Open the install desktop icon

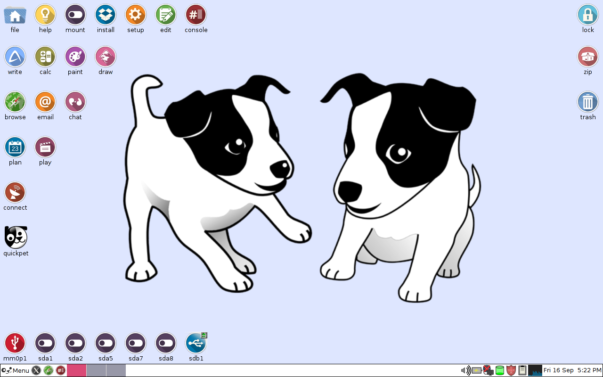[106, 15]
